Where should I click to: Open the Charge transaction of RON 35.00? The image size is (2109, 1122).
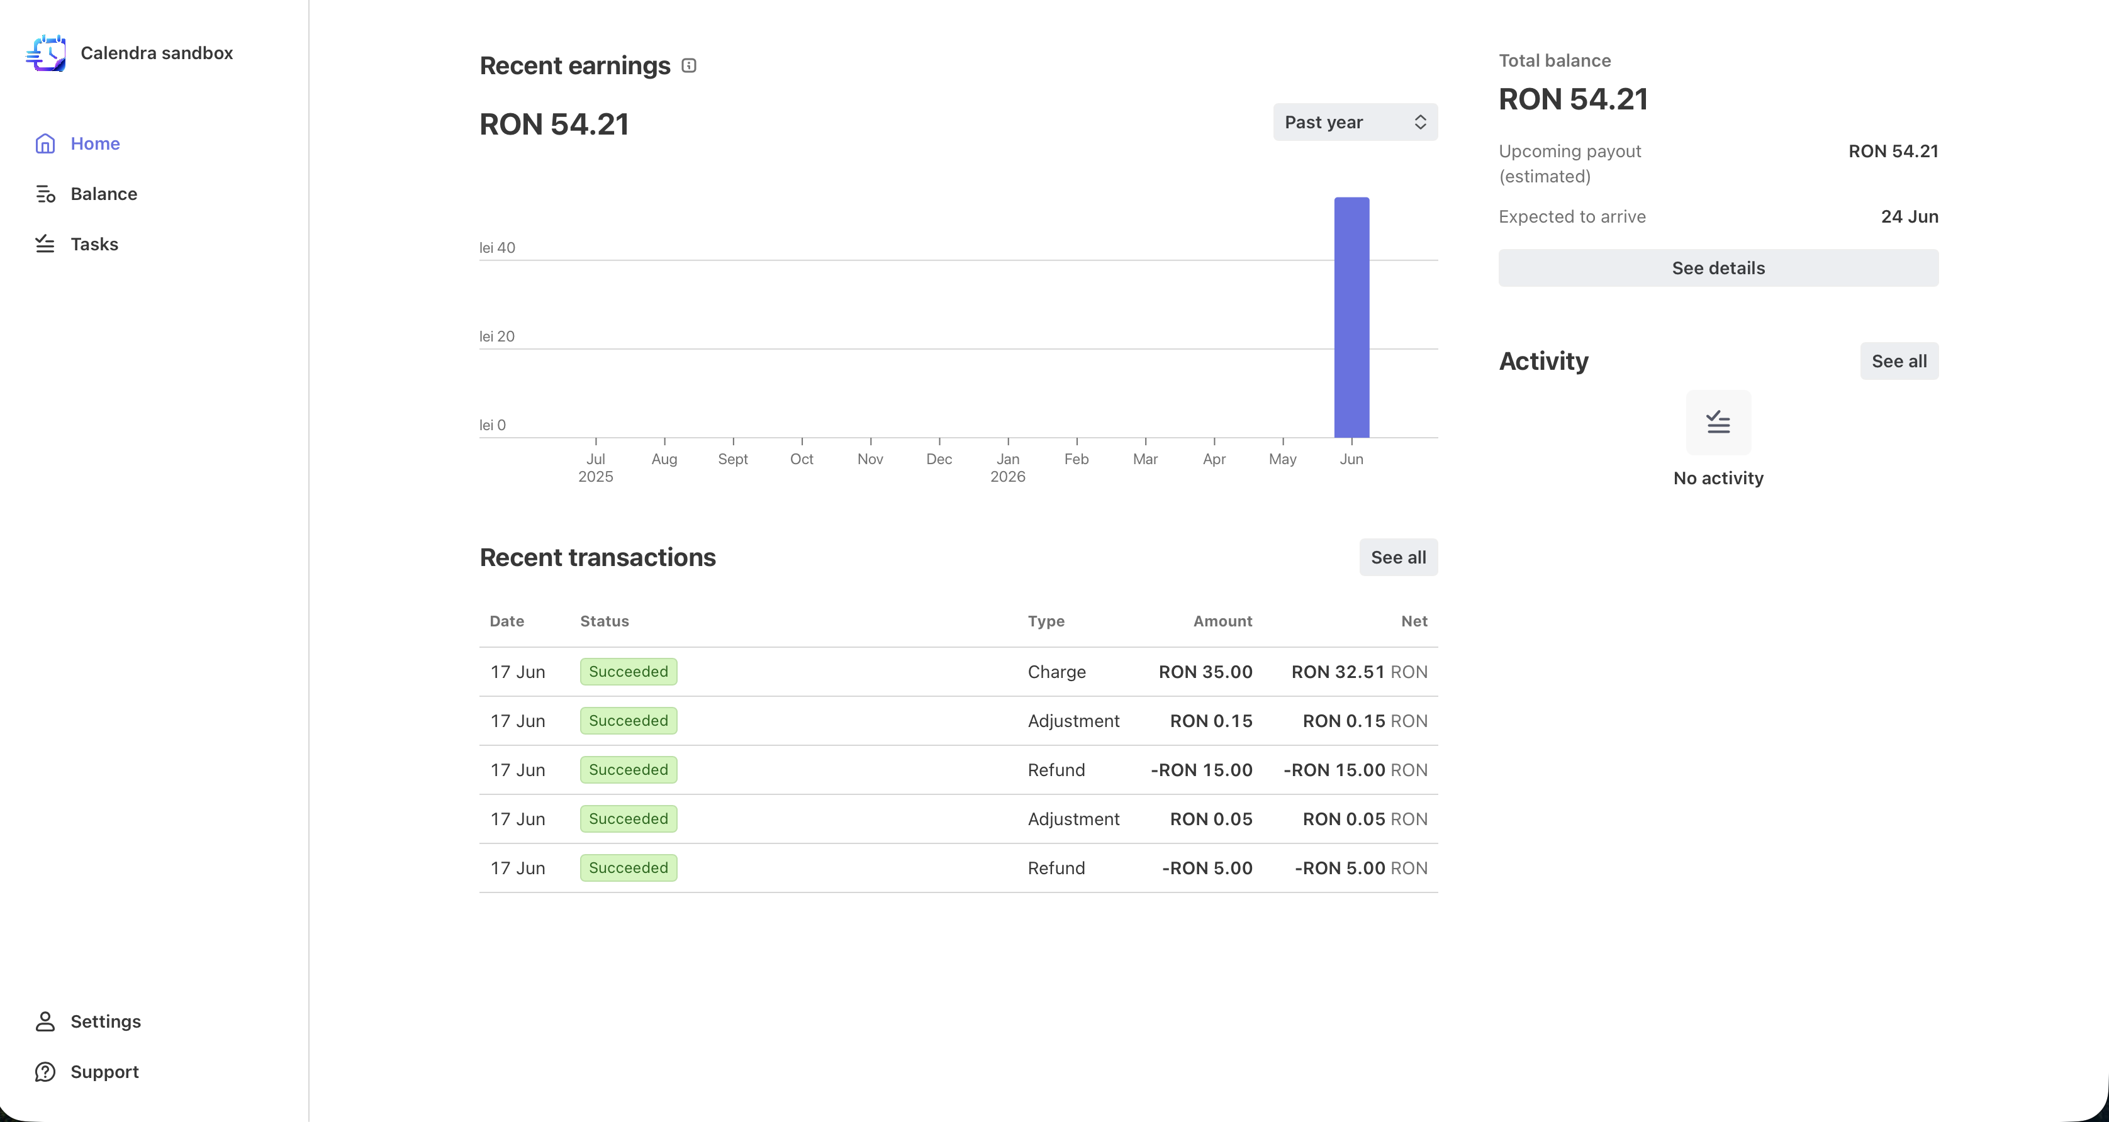pos(958,672)
